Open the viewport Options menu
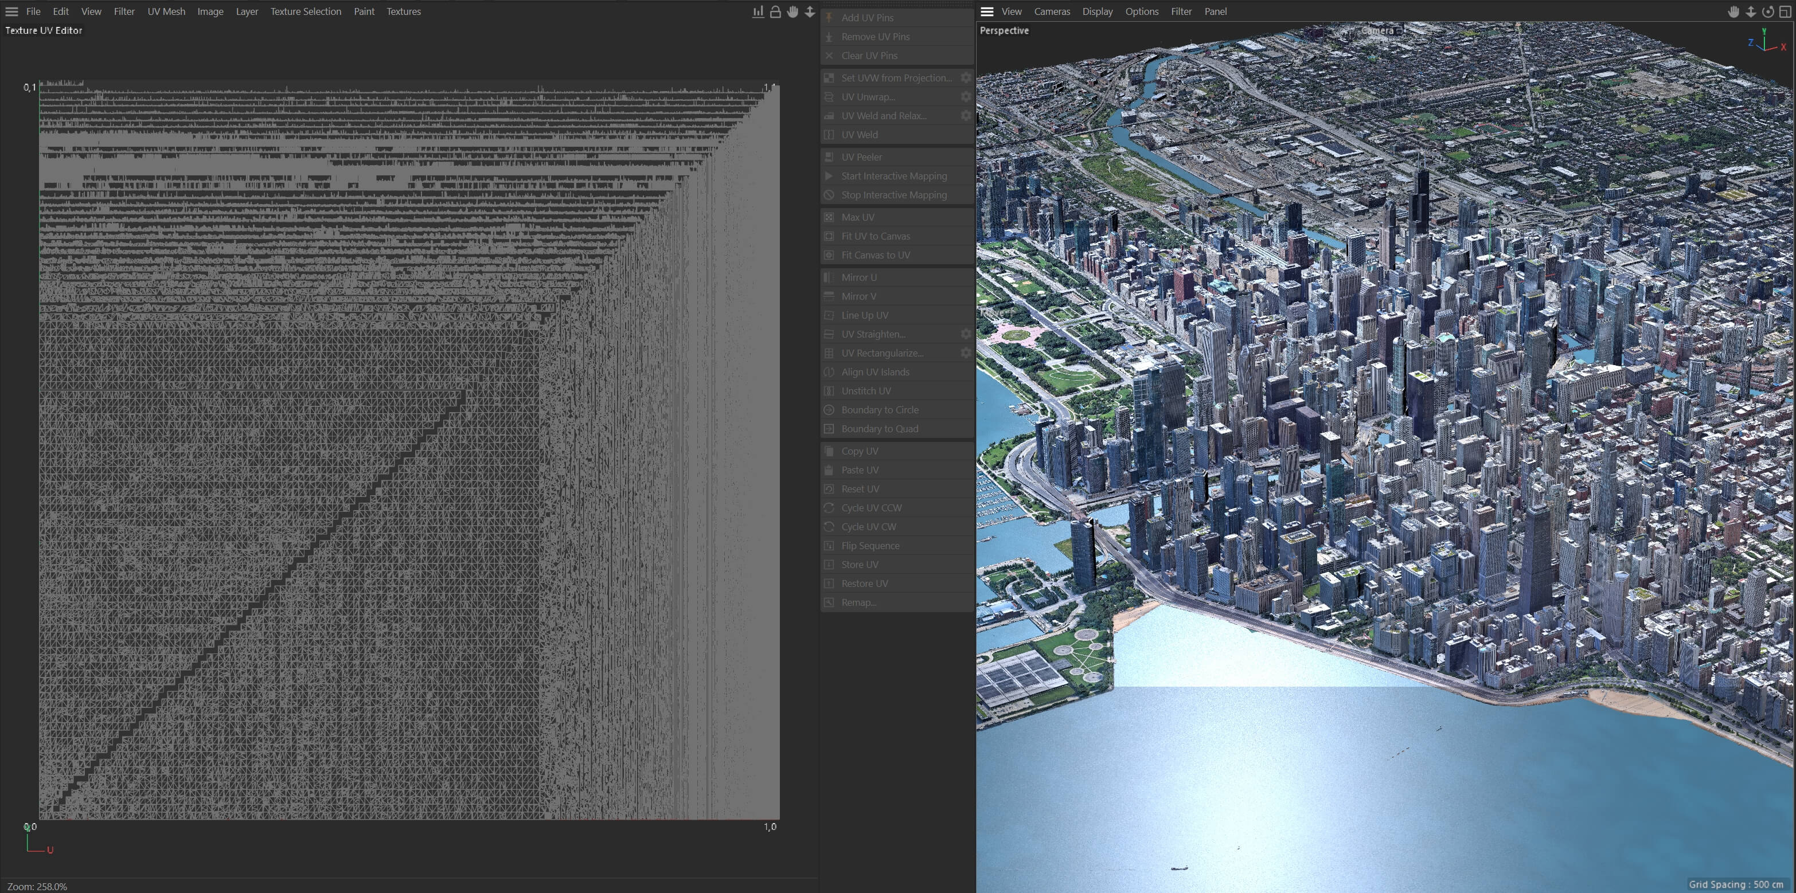 point(1141,12)
